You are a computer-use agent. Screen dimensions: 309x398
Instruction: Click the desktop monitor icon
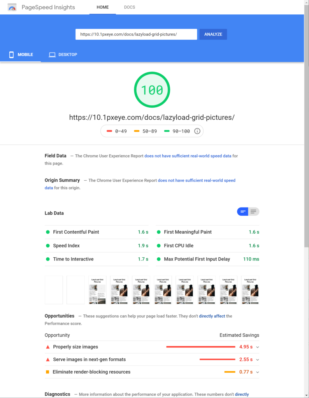click(x=52, y=55)
